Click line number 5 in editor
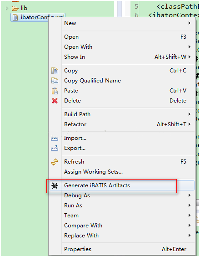This screenshot has width=200, height=257. [x=136, y=6]
